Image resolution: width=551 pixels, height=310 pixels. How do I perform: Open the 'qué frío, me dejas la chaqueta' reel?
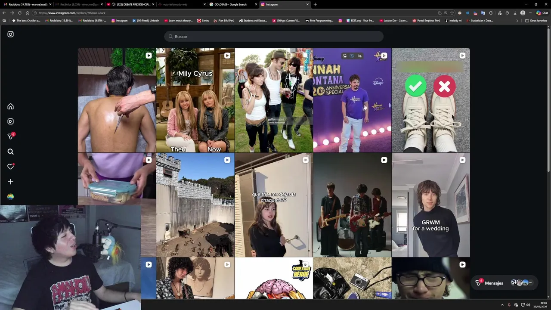point(274,205)
